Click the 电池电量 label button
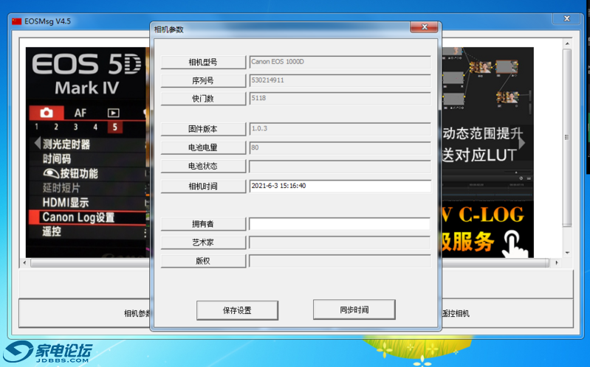Image resolution: width=590 pixels, height=367 pixels. pyautogui.click(x=203, y=147)
